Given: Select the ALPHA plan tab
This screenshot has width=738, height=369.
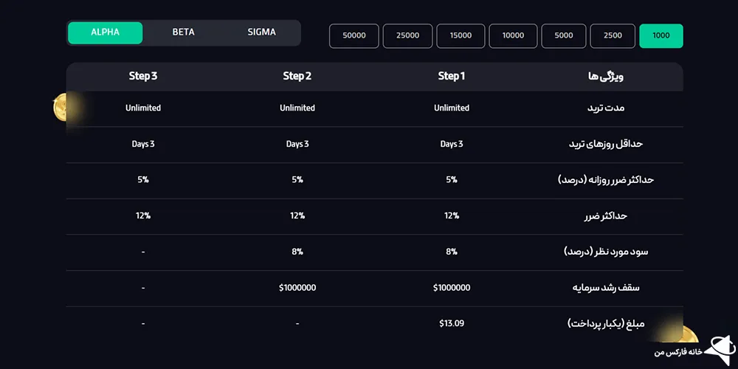Looking at the screenshot, I should click(105, 33).
